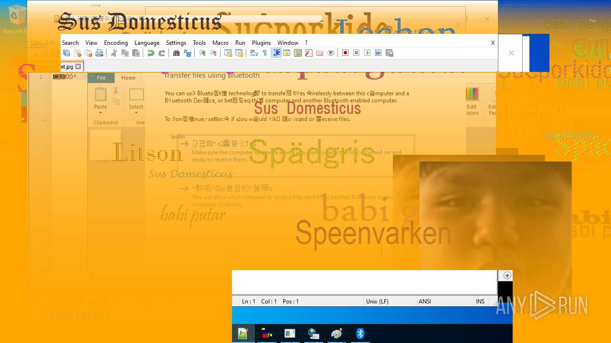This screenshot has height=343, width=611.
Task: Open the ? help menu
Action: click(x=306, y=43)
